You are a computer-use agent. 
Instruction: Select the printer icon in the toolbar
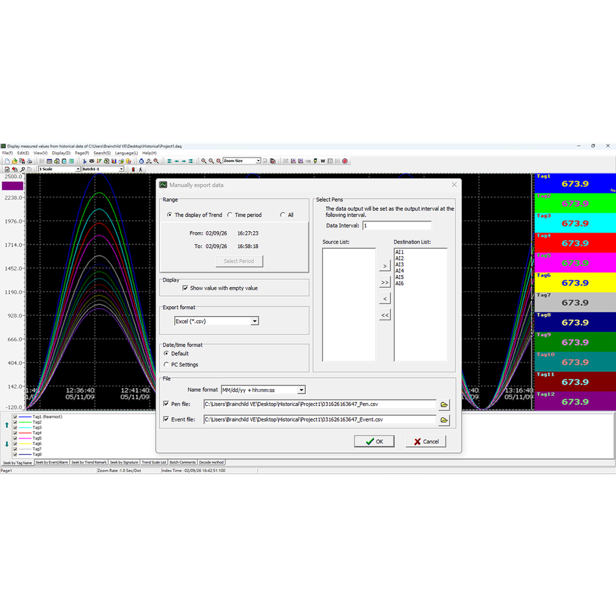point(28,161)
